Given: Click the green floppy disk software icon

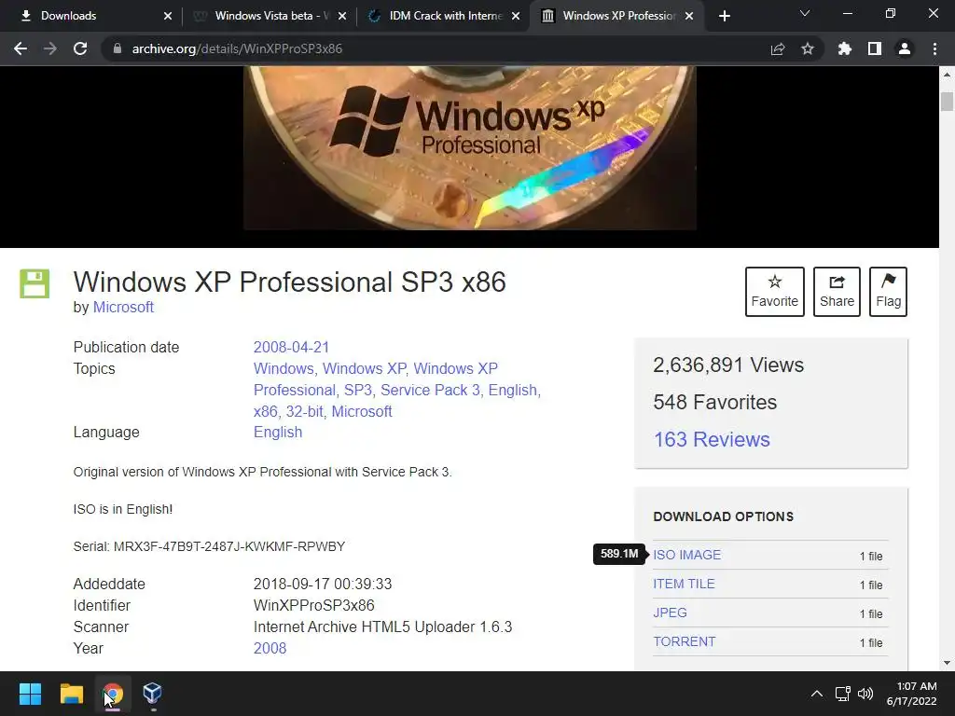Looking at the screenshot, I should click(35, 283).
